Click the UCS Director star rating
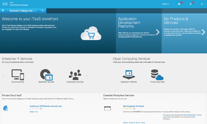Screen dimensions: 207x124 tap(35, 108)
